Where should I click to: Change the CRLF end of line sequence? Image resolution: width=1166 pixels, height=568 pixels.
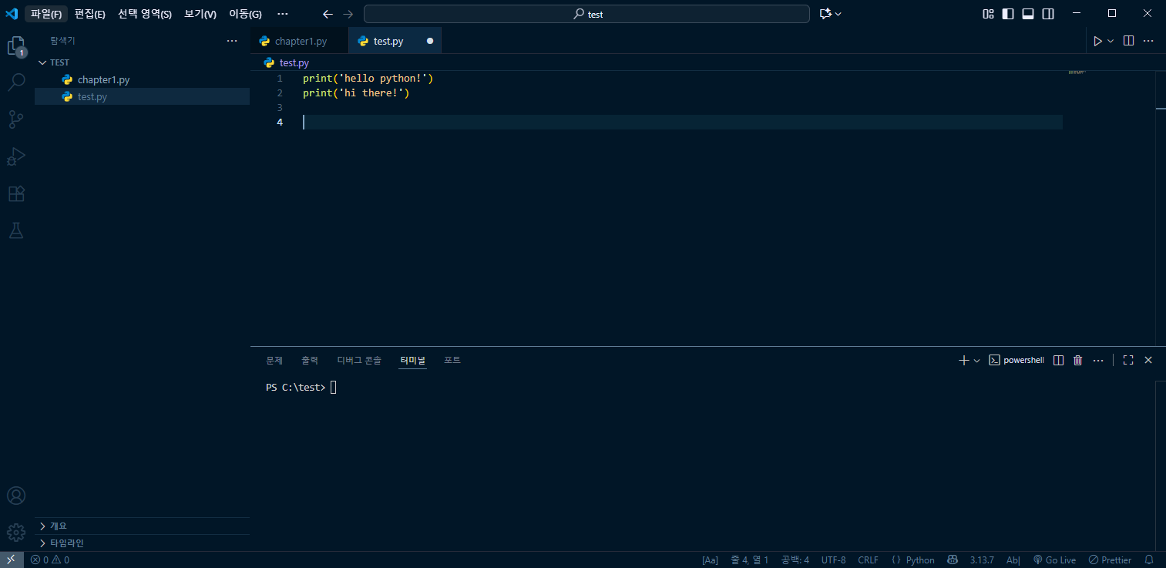868,560
